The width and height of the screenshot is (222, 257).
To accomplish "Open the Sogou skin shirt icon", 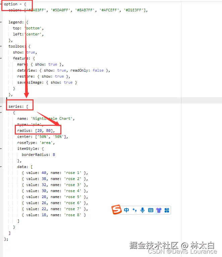I will tap(159, 210).
